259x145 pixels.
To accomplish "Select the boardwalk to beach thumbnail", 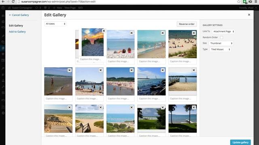I will [89, 118].
